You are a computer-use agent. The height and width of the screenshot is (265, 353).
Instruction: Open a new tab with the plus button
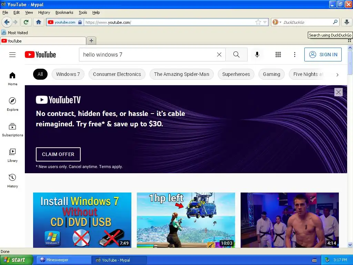pos(91,41)
